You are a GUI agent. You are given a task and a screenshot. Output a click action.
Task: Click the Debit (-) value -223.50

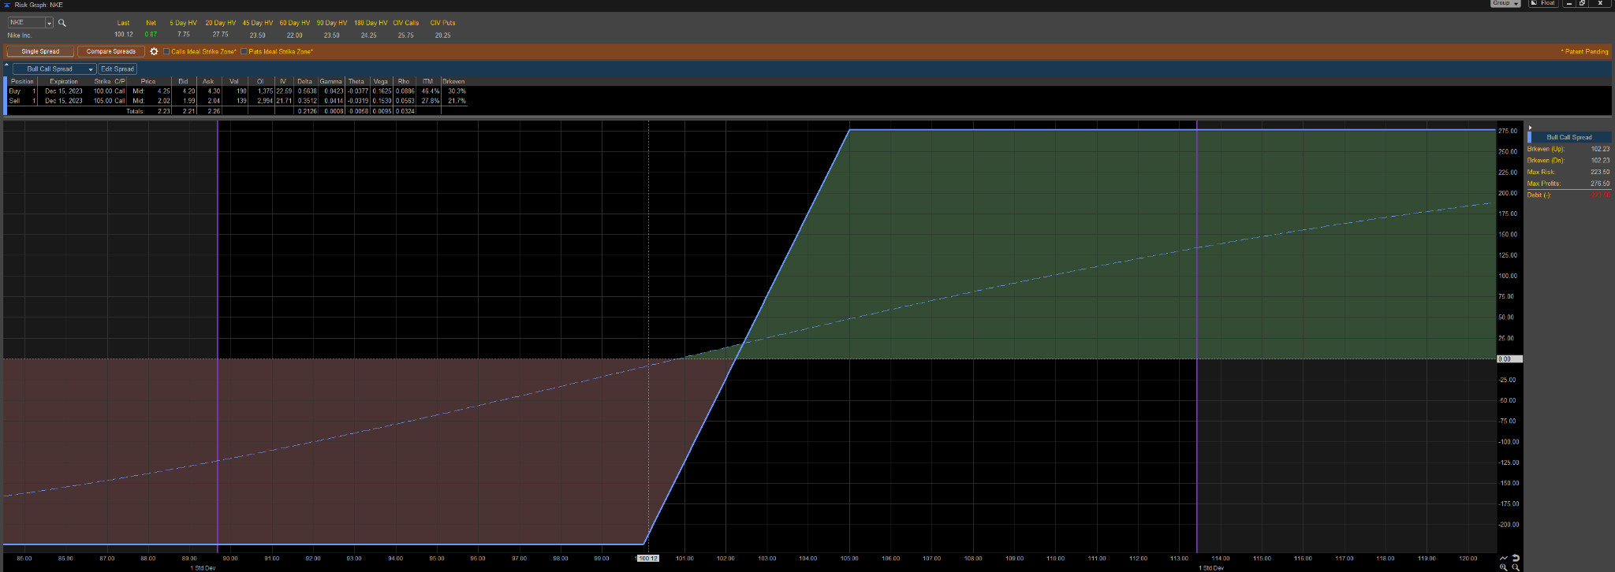(1600, 195)
